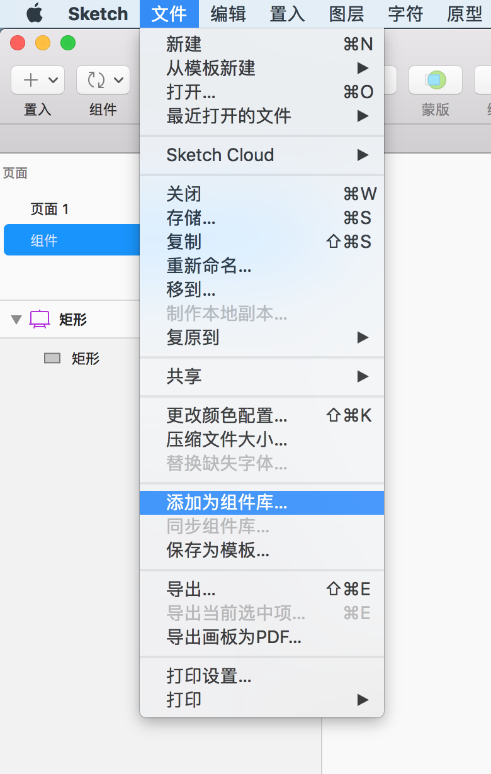Open the Sketch application menu

point(98,13)
